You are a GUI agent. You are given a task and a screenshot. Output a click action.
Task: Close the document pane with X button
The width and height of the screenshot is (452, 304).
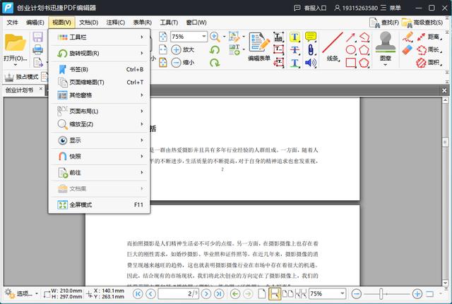click(x=444, y=91)
